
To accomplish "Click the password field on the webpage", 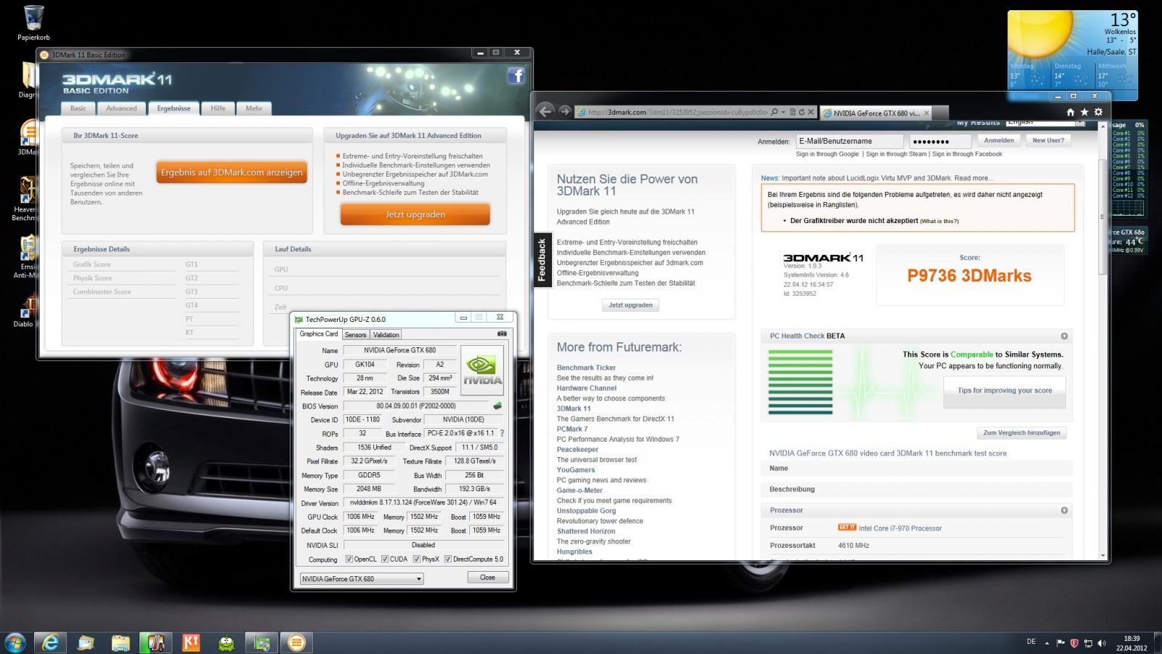I will [939, 141].
